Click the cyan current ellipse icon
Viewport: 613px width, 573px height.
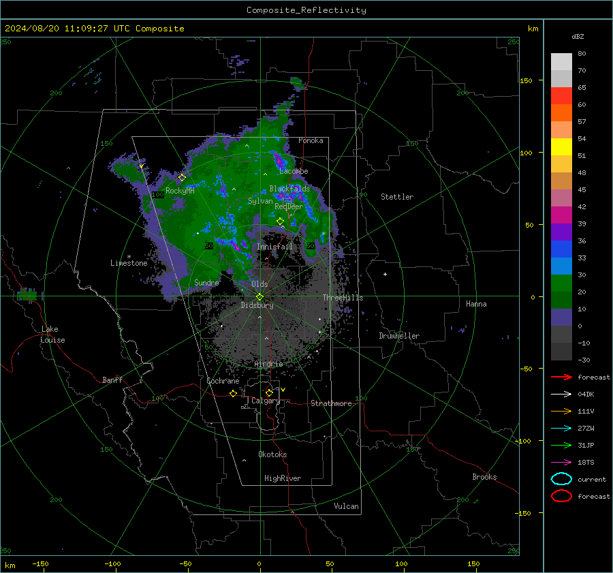pyautogui.click(x=561, y=479)
